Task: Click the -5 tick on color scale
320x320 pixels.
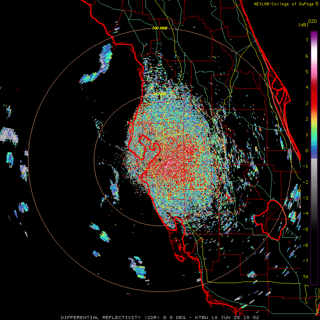Action: click(x=305, y=230)
